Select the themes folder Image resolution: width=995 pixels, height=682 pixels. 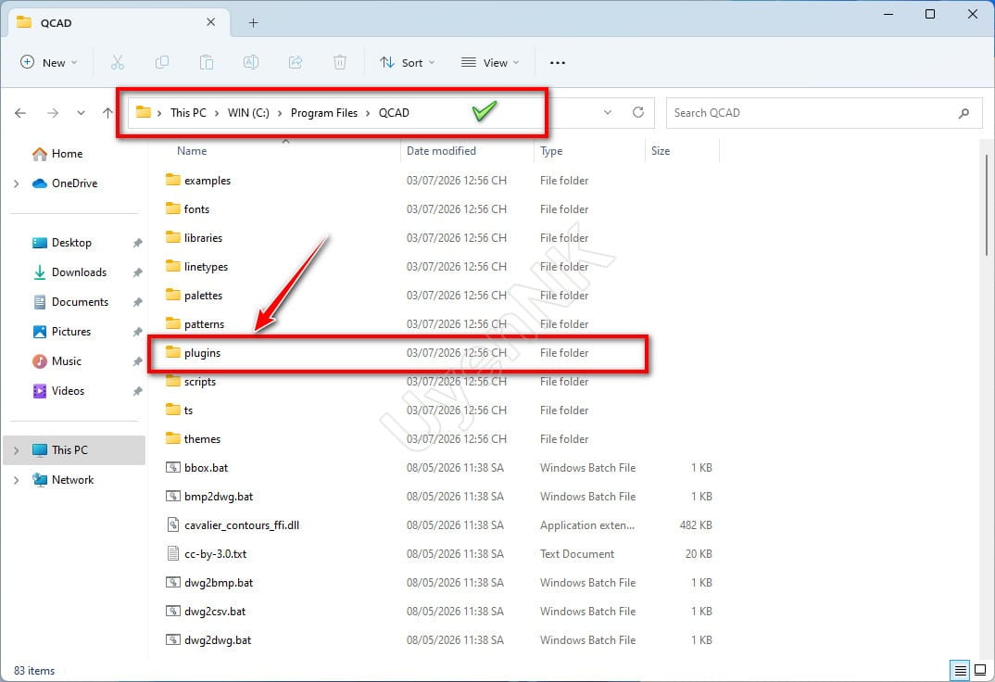click(202, 439)
